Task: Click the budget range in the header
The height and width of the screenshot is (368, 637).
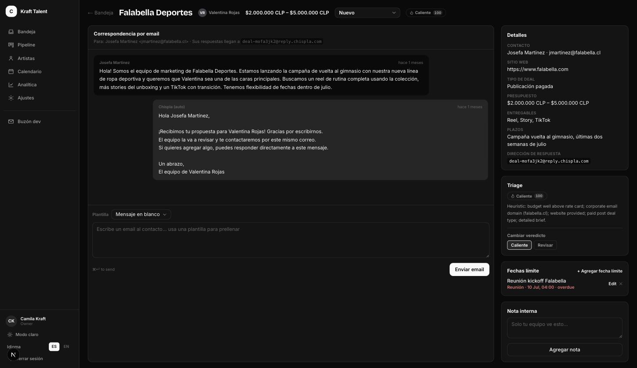Action: point(287,13)
